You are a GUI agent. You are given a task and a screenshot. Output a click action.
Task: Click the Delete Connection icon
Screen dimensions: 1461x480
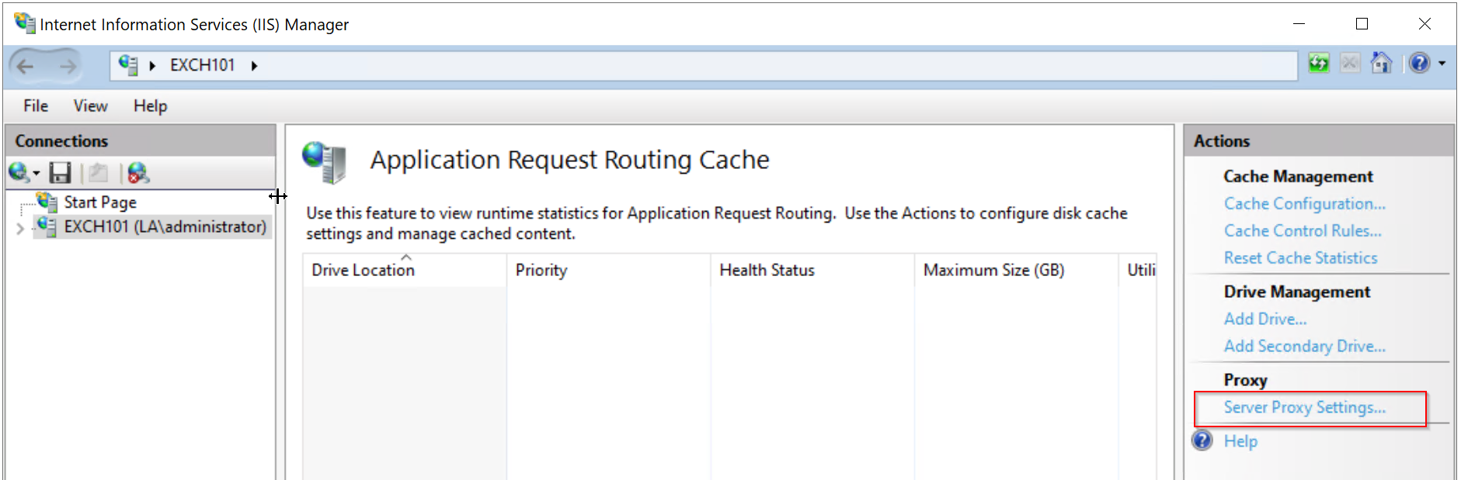pyautogui.click(x=138, y=173)
